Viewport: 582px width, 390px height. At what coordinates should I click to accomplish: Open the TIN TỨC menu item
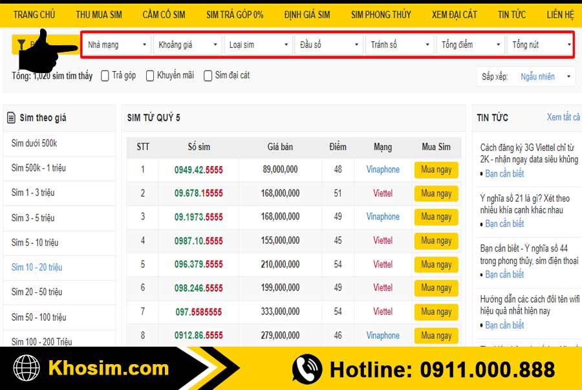tap(512, 15)
